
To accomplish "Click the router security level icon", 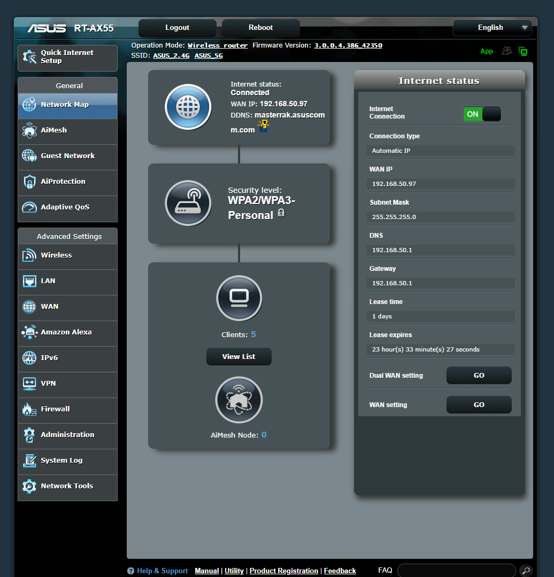I will pos(188,203).
